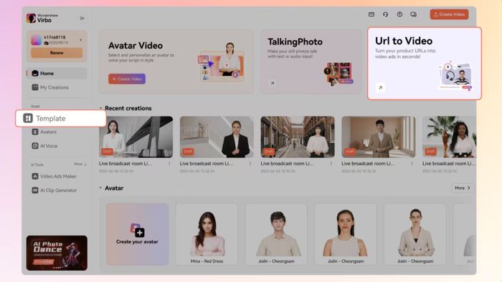
Task: Select the Jialin avatar in sleeveless top
Action: click(346, 234)
